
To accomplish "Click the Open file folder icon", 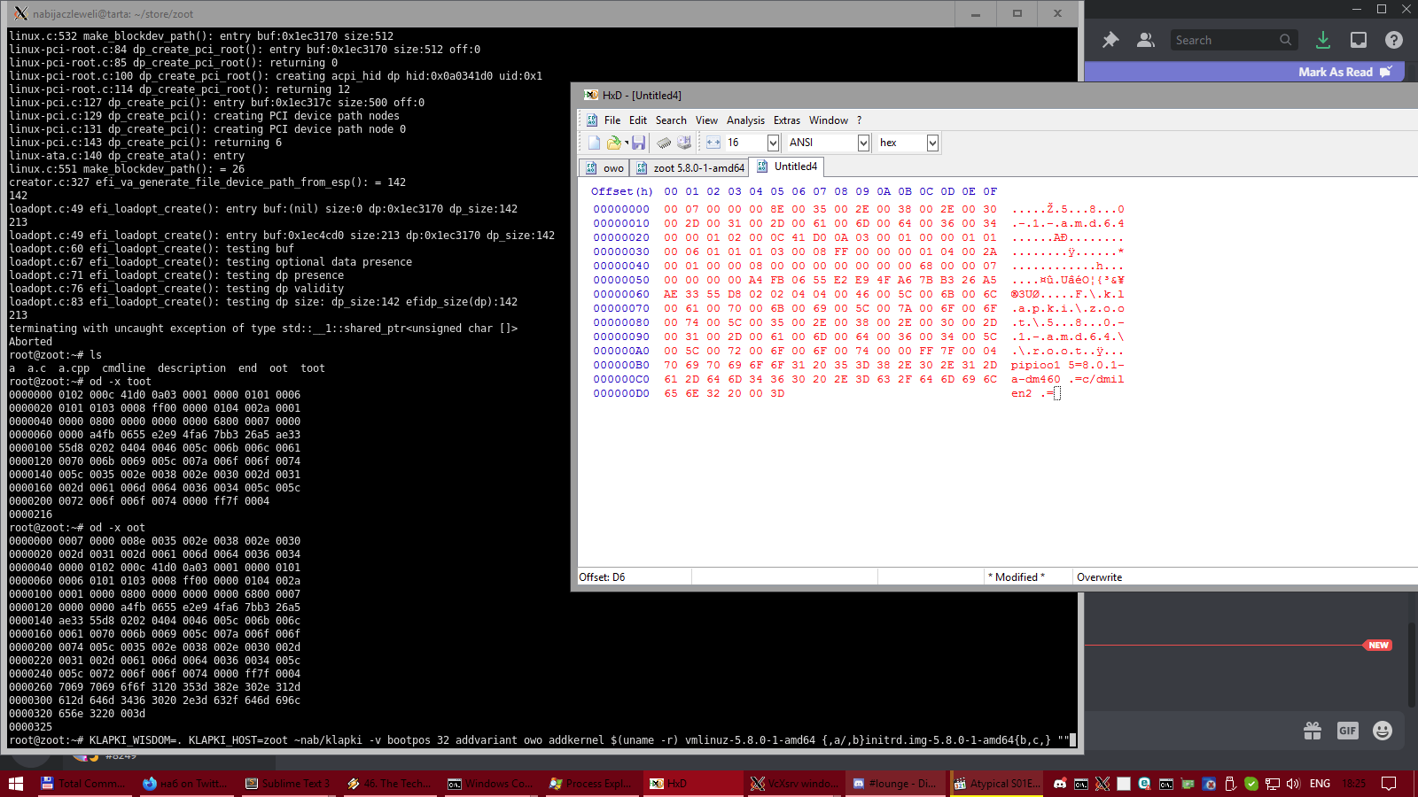I will click(x=613, y=143).
